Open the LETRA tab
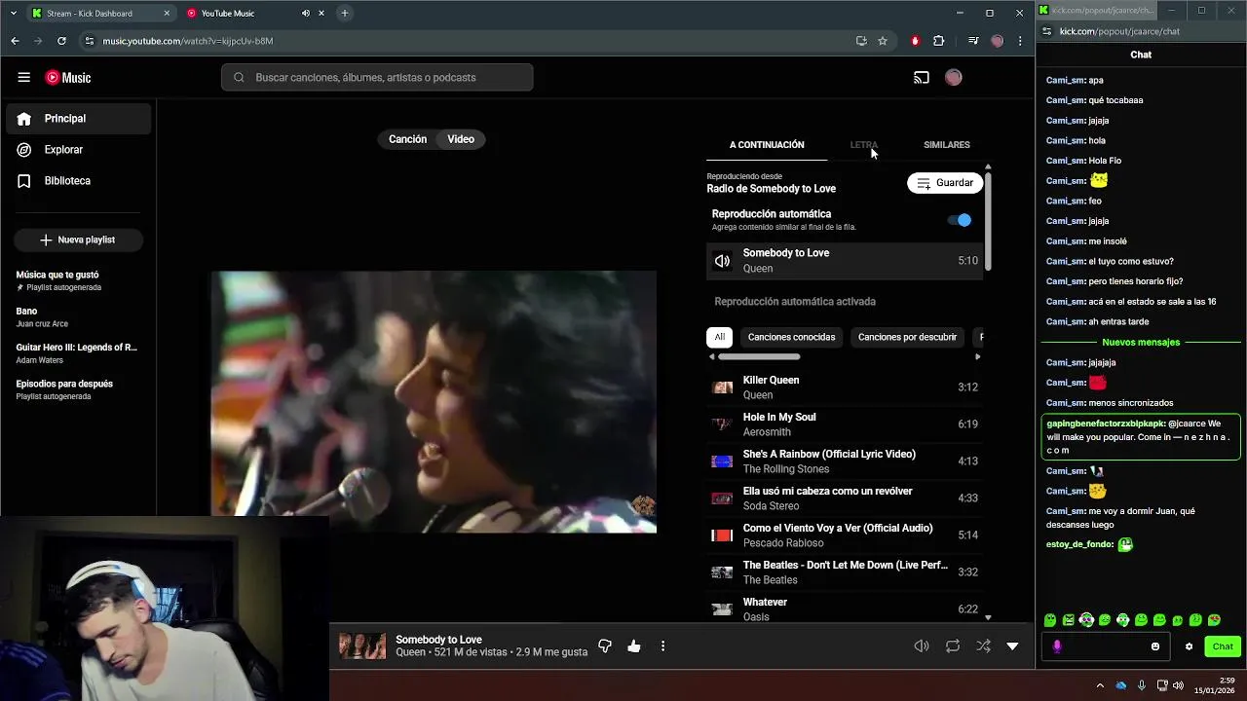Image resolution: width=1247 pixels, height=701 pixels. (863, 144)
